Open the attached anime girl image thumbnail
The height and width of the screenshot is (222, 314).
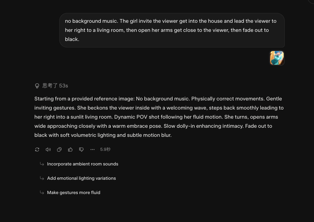277,58
